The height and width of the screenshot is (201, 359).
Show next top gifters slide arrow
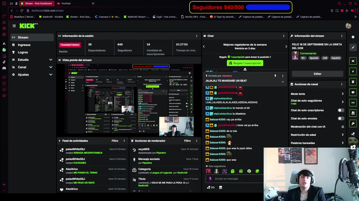click(x=286, y=47)
